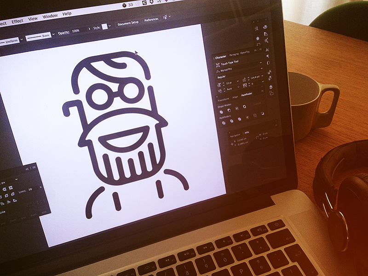Image resolution: width=368 pixels, height=276 pixels.
Task: Collapse Character panel with double-arrow icon
Action: point(255,51)
